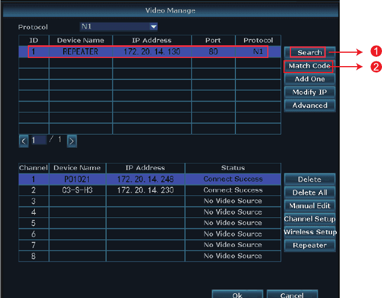Viewport: 382px width, 298px height.
Task: Select channel 7 number cell
Action: tap(34, 245)
